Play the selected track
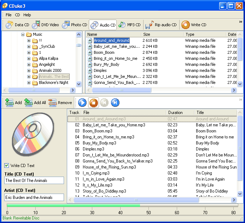 82,103
